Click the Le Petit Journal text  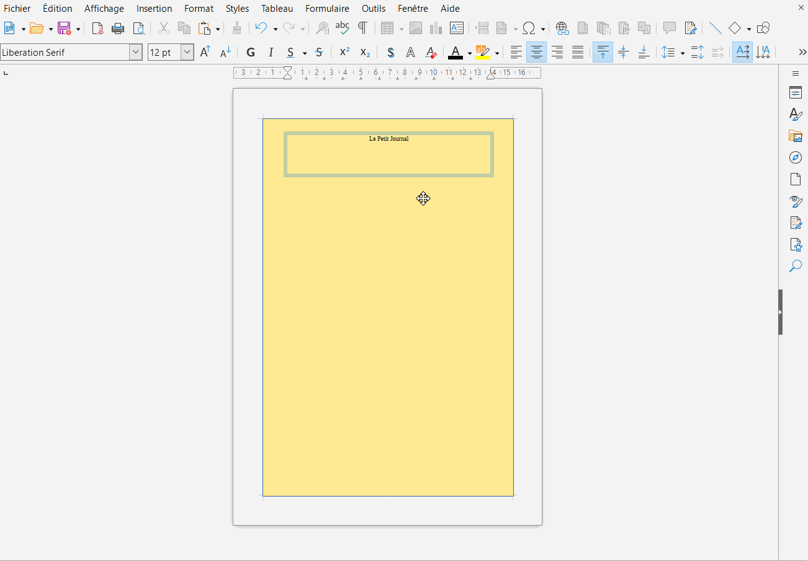click(388, 139)
